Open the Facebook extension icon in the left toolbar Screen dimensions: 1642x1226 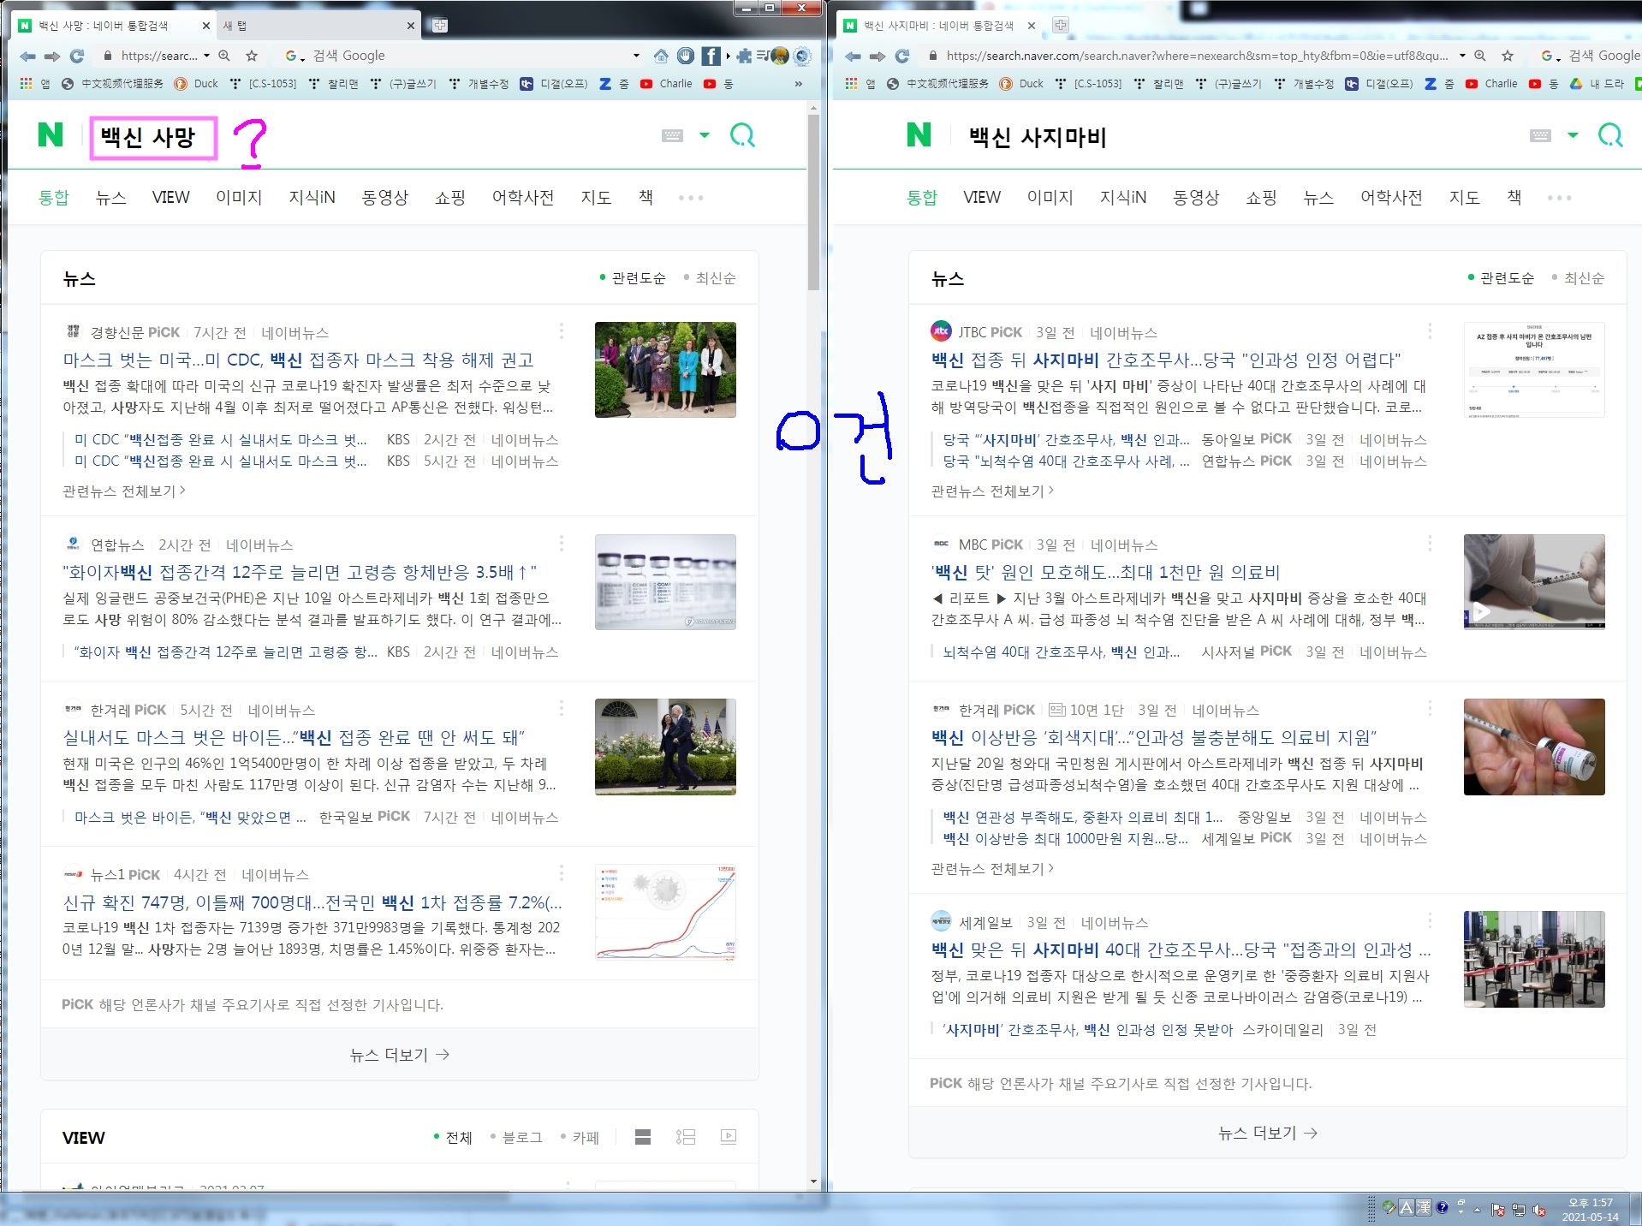pos(711,56)
